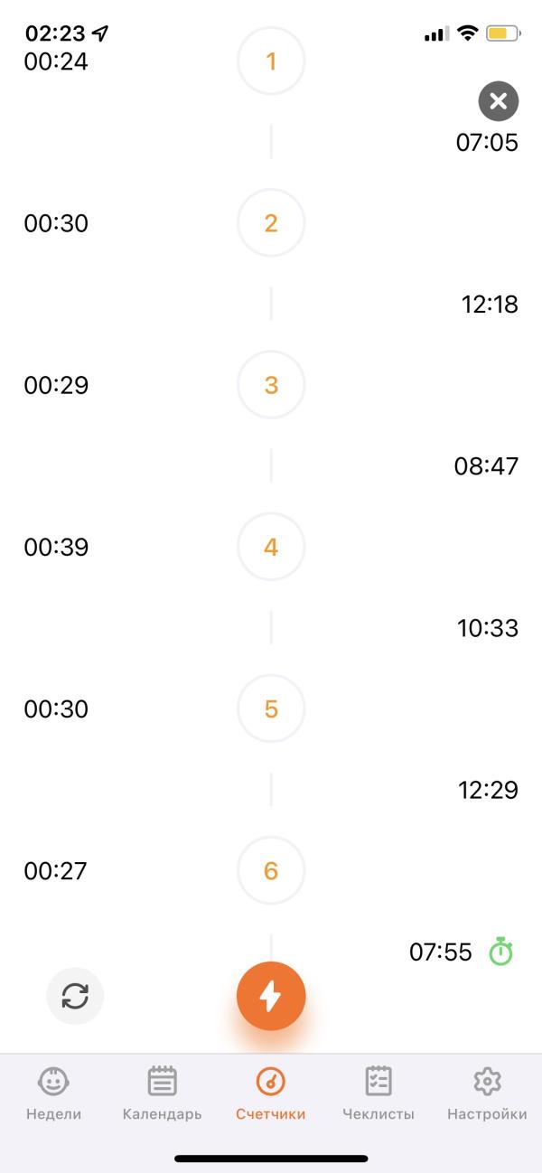Image resolution: width=542 pixels, height=1173 pixels.
Task: Tap the 12:29 interval time
Action: [x=488, y=790]
